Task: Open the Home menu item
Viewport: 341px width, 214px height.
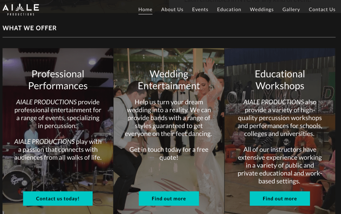Action: pos(145,10)
